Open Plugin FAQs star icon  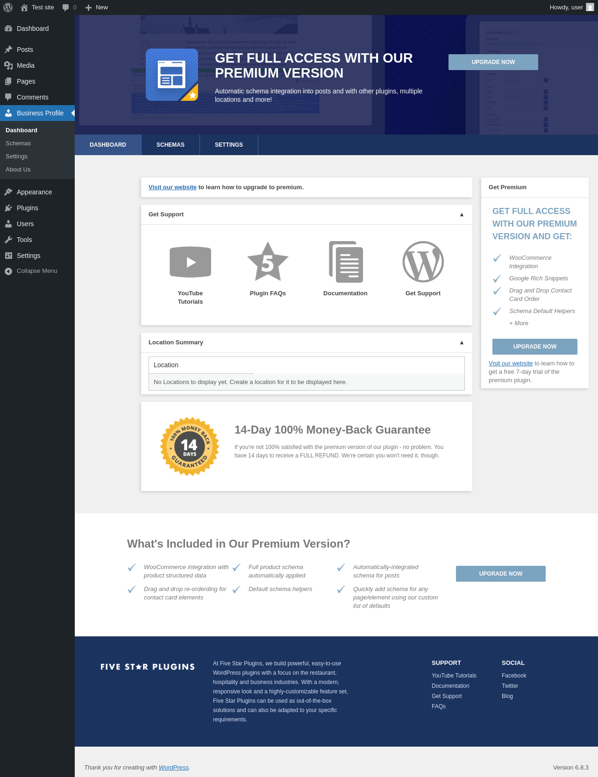268,262
